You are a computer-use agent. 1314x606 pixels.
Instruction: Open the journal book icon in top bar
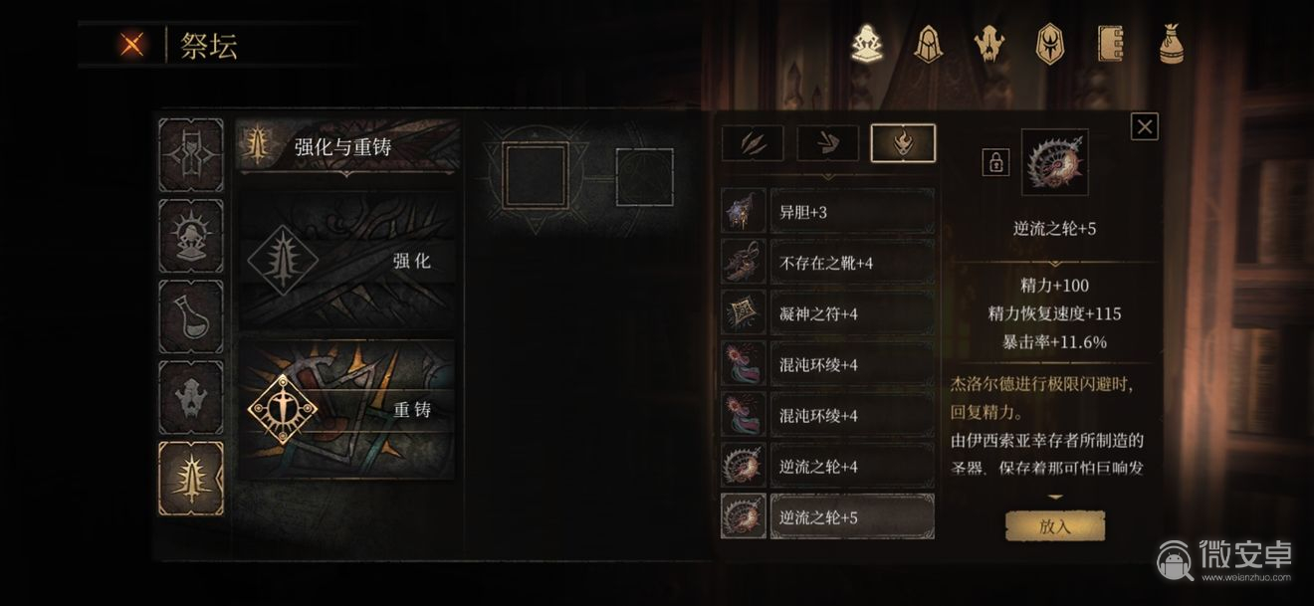point(1110,44)
